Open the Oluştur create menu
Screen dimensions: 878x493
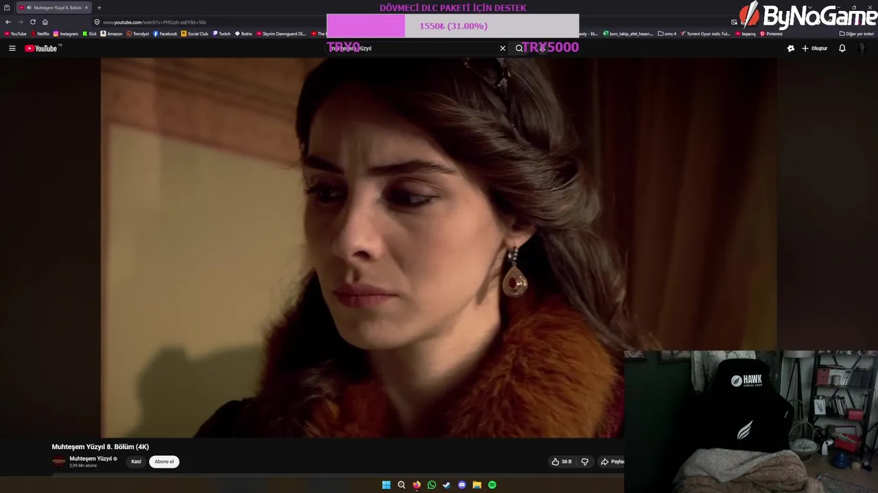click(x=815, y=49)
